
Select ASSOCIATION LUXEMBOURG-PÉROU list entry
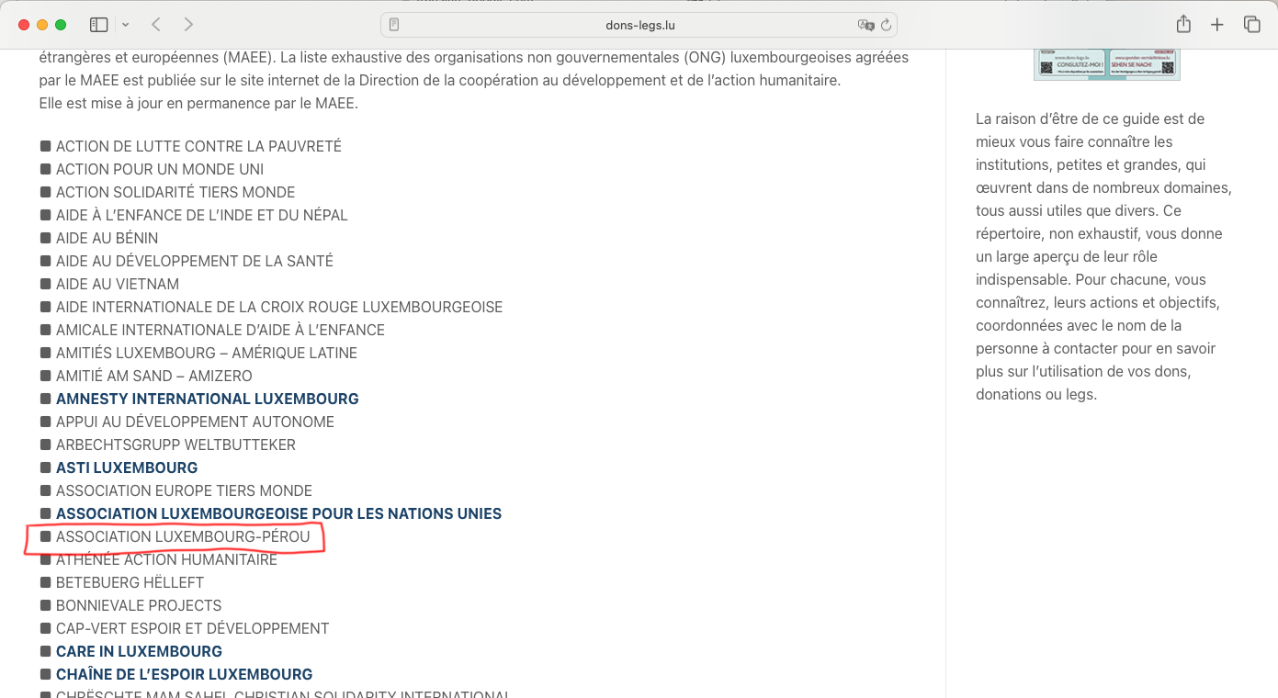183,536
